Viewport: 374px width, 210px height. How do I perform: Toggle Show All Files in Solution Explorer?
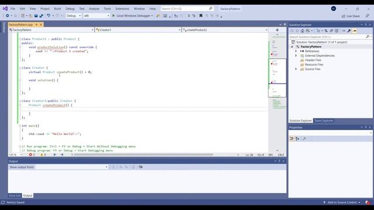(x=337, y=31)
